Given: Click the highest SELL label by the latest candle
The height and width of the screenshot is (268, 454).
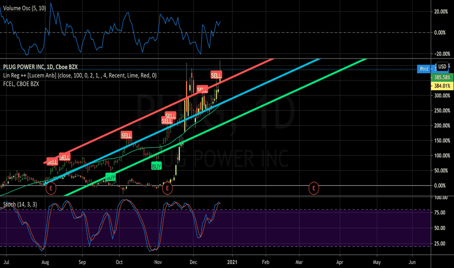Looking at the screenshot, I should [216, 76].
